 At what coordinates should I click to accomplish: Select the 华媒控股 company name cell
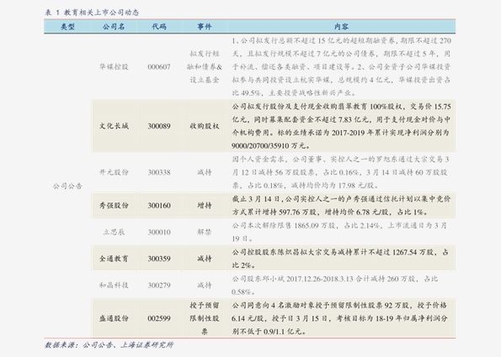coord(114,66)
